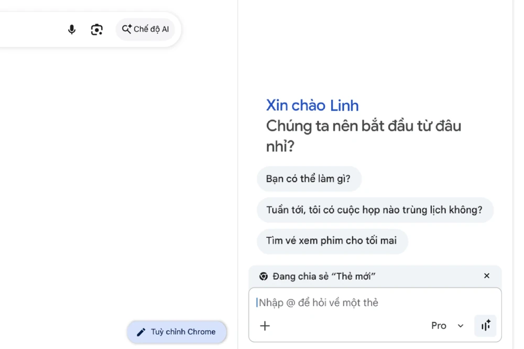The height and width of the screenshot is (349, 524).
Task: Click the "Chúng ta nên bắt đầu từ đâu nhỉ?" heading
Action: pos(363,136)
